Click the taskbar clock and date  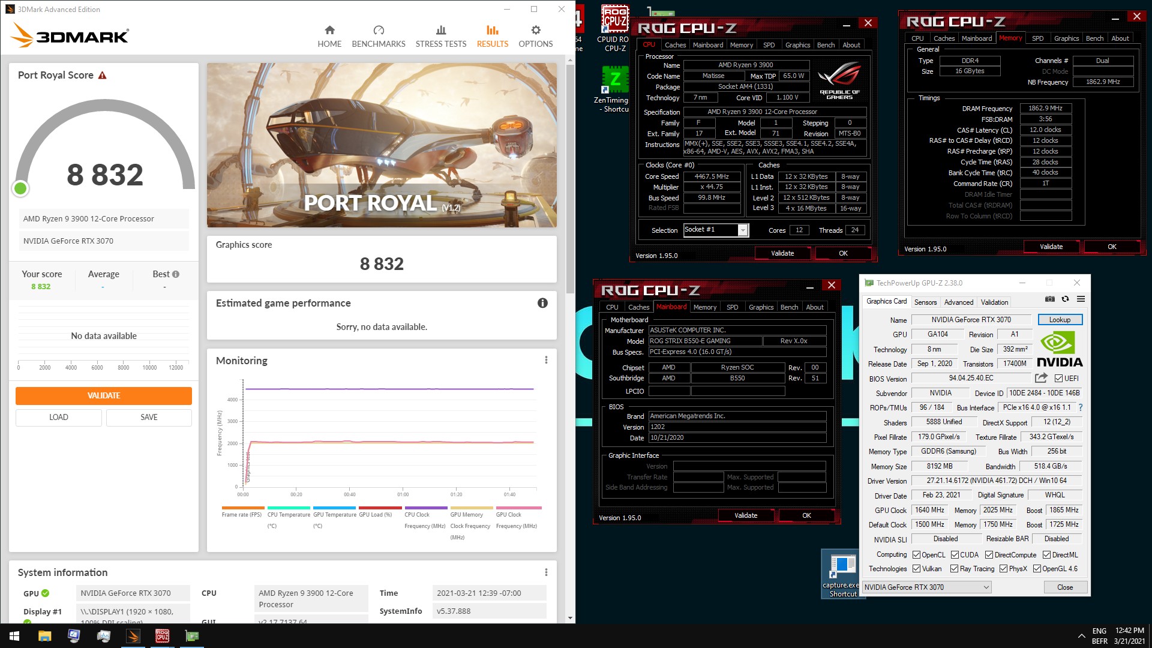pyautogui.click(x=1130, y=636)
